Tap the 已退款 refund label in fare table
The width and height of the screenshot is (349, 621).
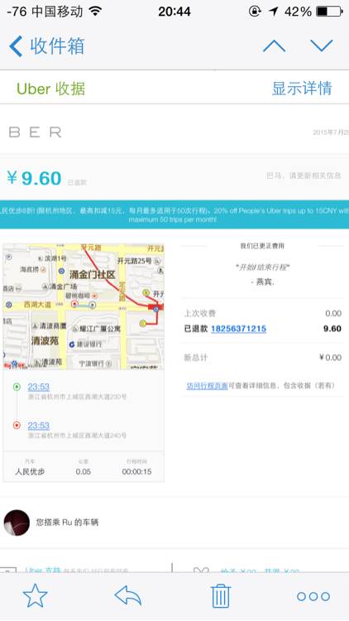coord(195,329)
